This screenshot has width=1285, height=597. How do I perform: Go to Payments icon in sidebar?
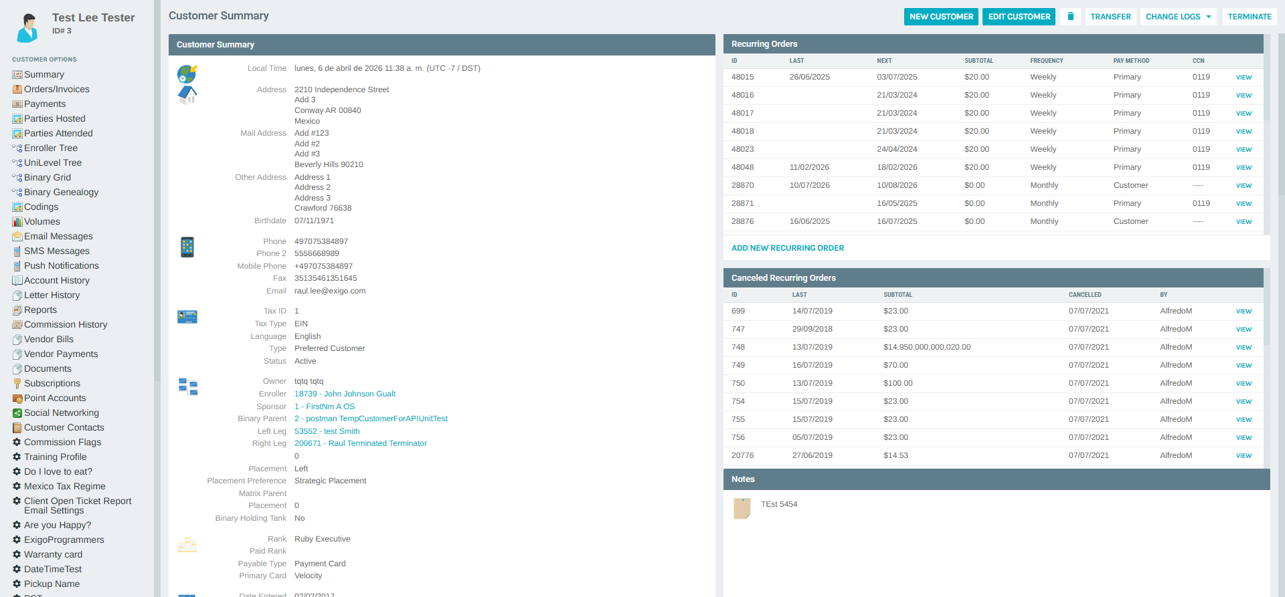(x=17, y=104)
